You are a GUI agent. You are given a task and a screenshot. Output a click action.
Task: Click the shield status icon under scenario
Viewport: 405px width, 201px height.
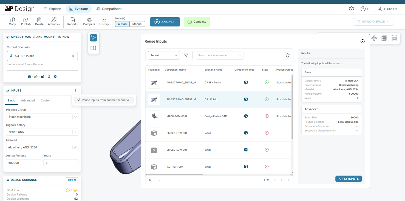(x=55, y=77)
